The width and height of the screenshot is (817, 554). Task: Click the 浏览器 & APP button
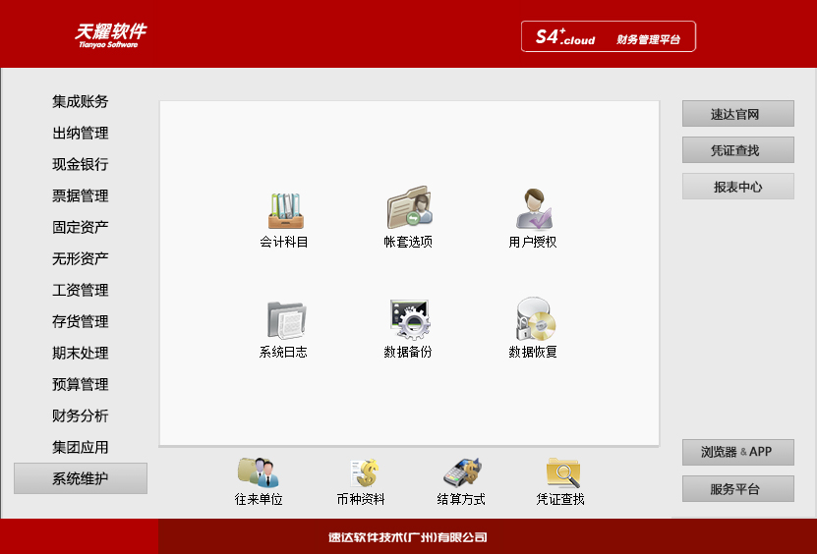pos(737,452)
